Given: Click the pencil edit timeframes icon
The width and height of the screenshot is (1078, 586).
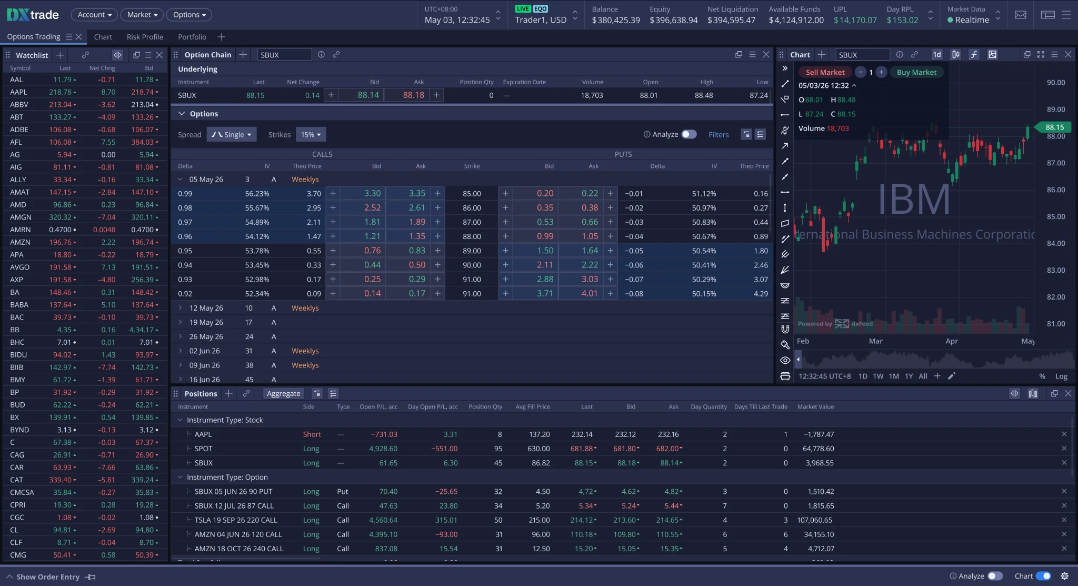Looking at the screenshot, I should click(951, 376).
